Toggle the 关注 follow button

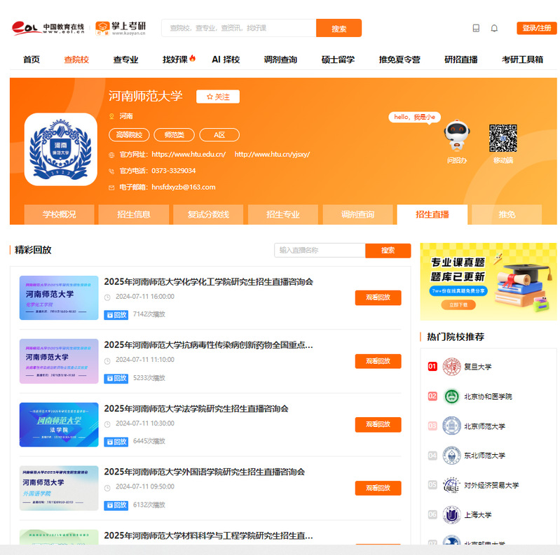click(218, 97)
